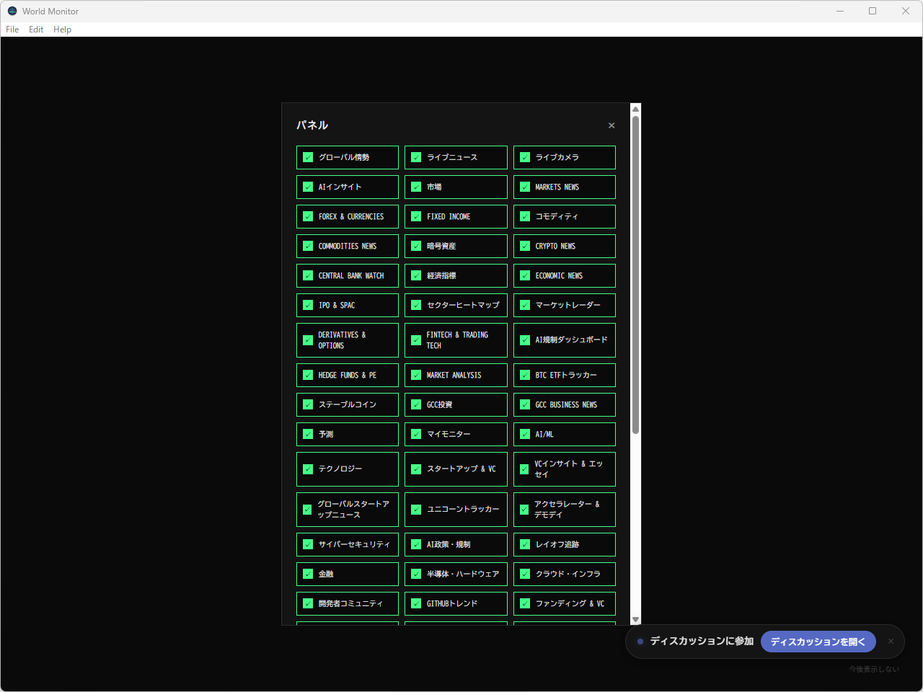Screen dimensions: 923x692
Task: Click the panel list scrollbar thumb
Action: point(635,275)
